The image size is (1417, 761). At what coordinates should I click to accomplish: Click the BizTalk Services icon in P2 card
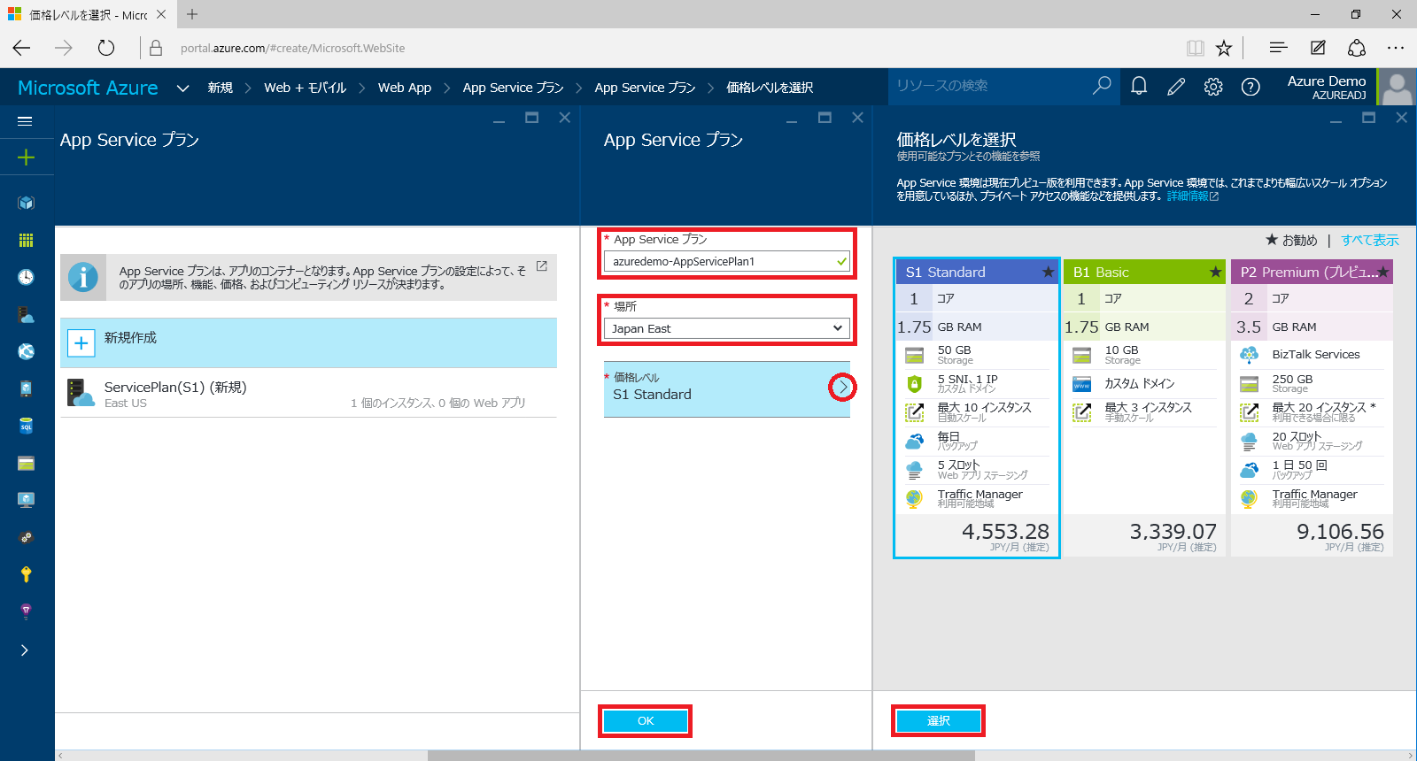click(1249, 355)
